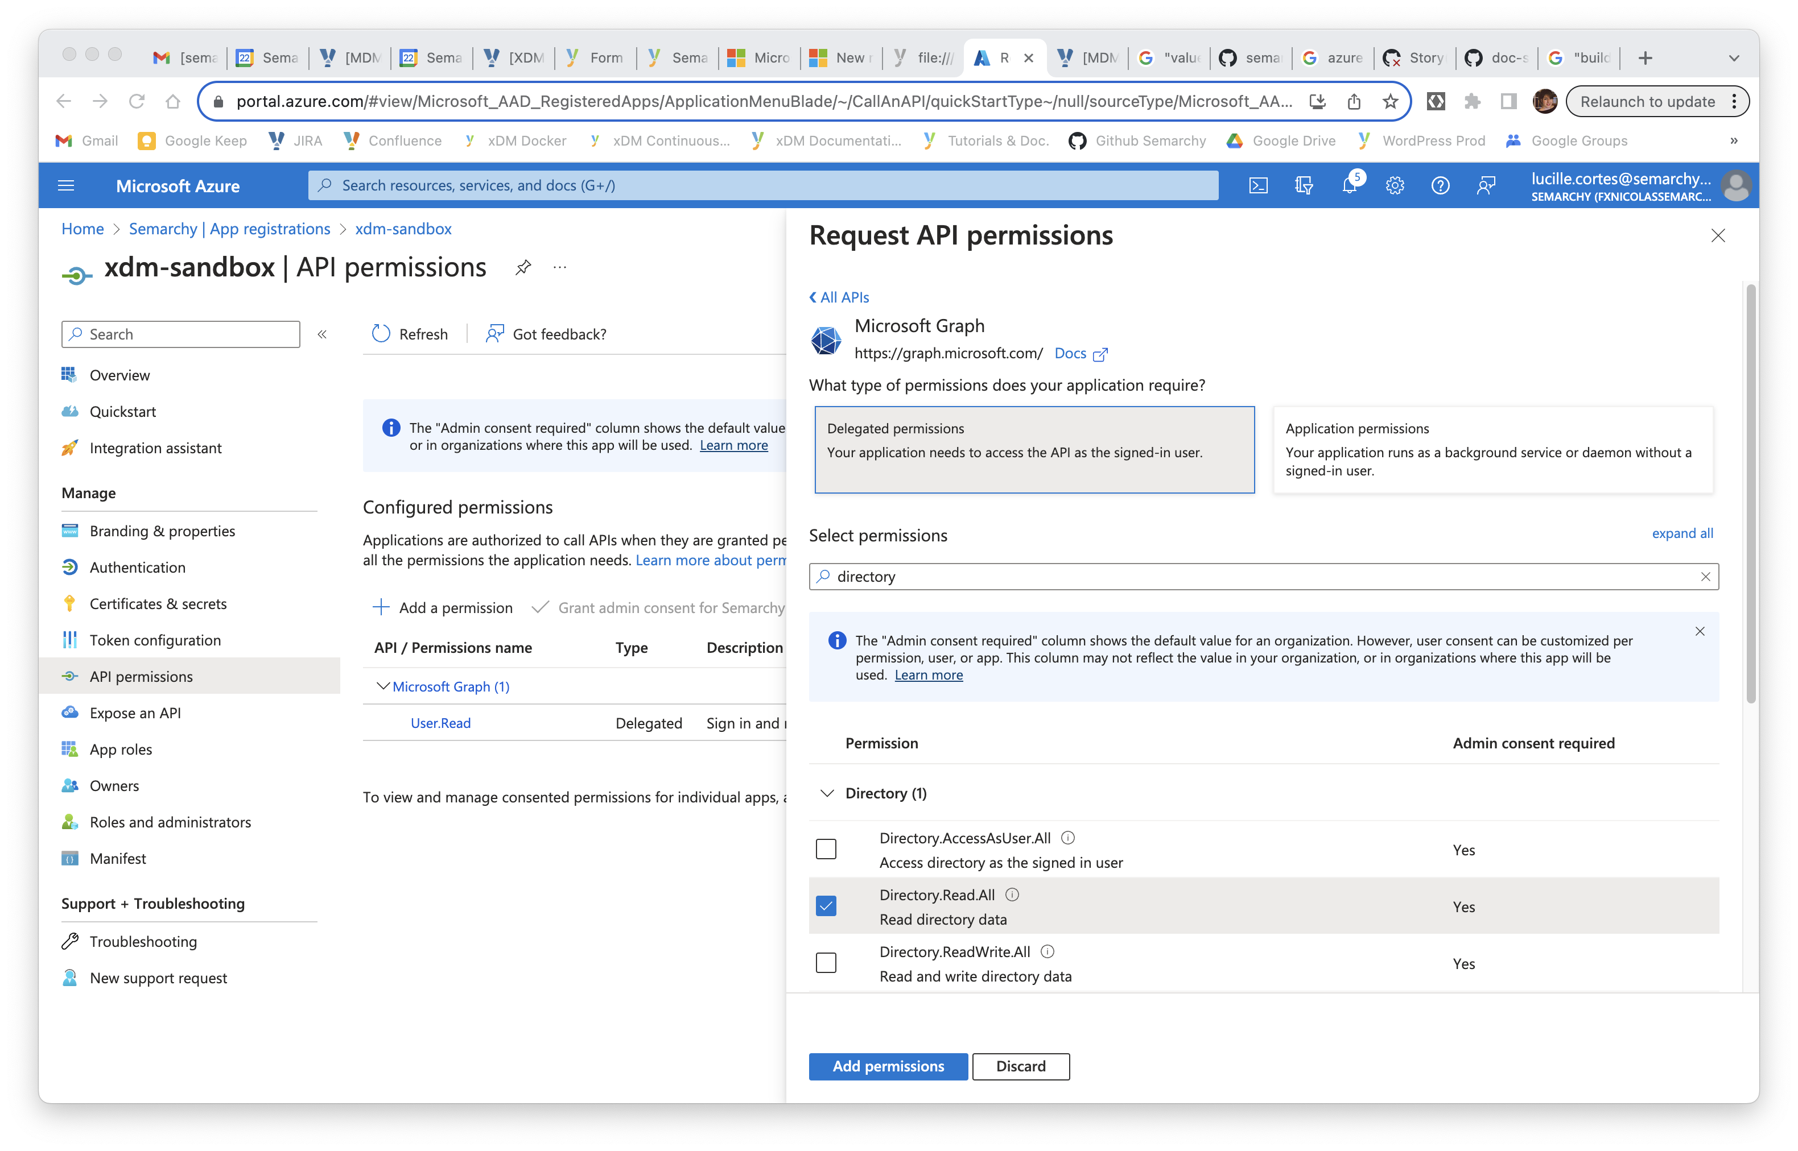Image resolution: width=1798 pixels, height=1151 pixels.
Task: Expand the Microsoft Graph permissions section
Action: pyautogui.click(x=381, y=685)
